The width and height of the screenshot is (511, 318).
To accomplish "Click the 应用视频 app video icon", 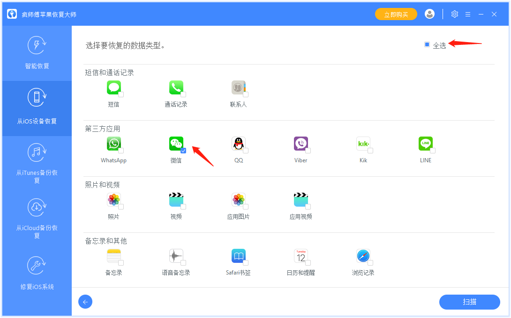I will tap(301, 200).
